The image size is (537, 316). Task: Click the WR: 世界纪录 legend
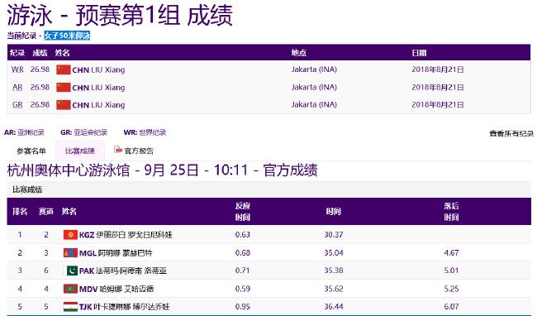(x=145, y=132)
